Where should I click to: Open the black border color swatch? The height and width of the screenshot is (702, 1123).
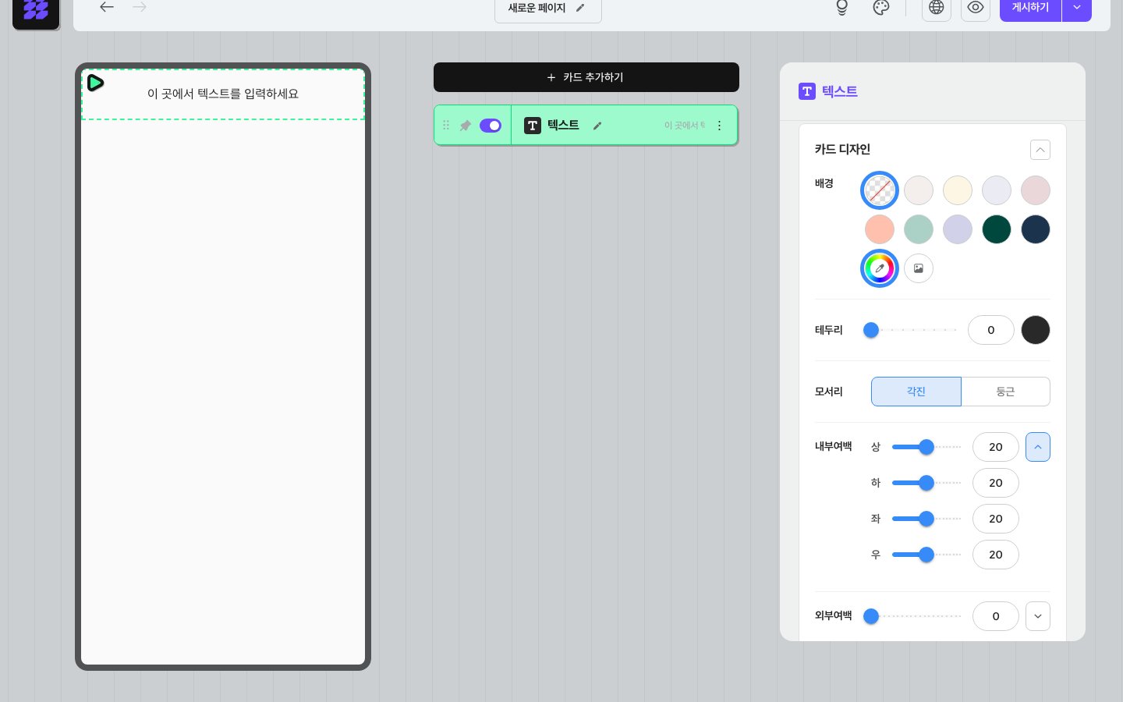tap(1036, 330)
